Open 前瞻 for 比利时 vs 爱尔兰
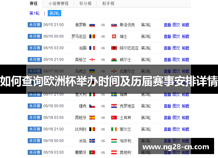Image resolution: width=218 pixels, height=158 pixels. [x=185, y=129]
